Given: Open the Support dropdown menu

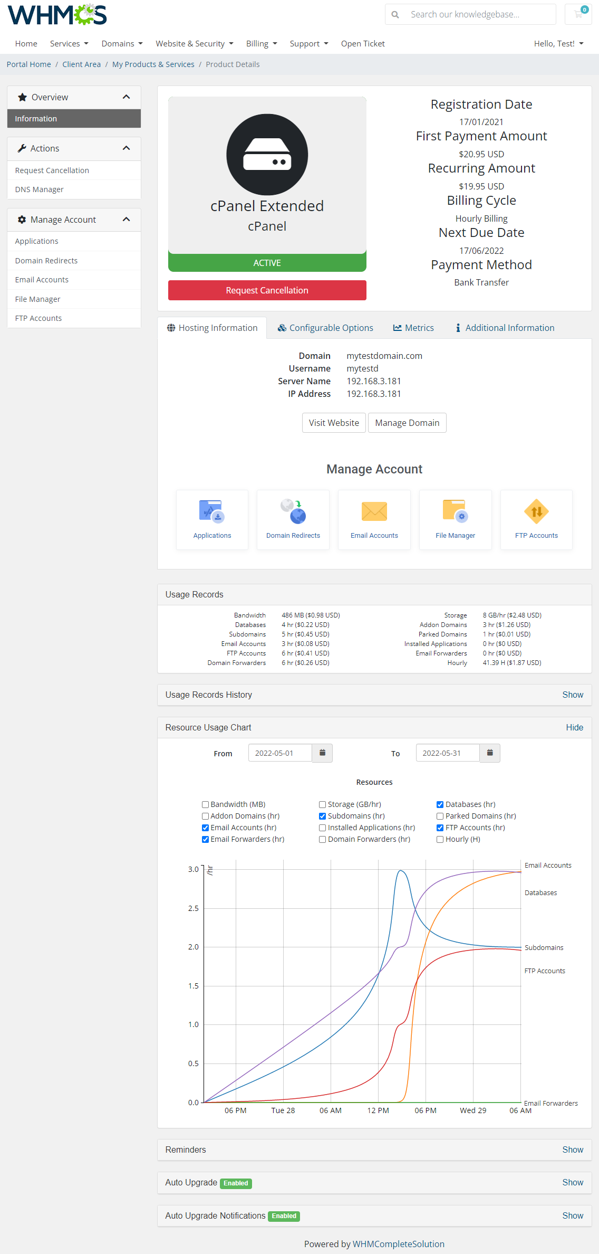Looking at the screenshot, I should pos(309,44).
